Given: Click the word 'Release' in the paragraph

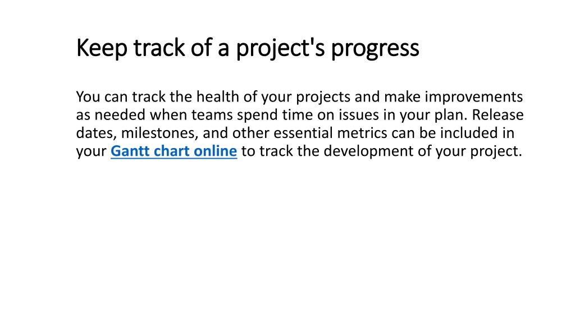Looking at the screenshot, I should point(498,115).
